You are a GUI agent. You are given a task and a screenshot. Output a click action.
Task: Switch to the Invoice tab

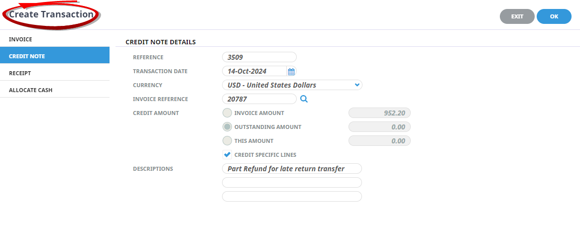pyautogui.click(x=55, y=39)
